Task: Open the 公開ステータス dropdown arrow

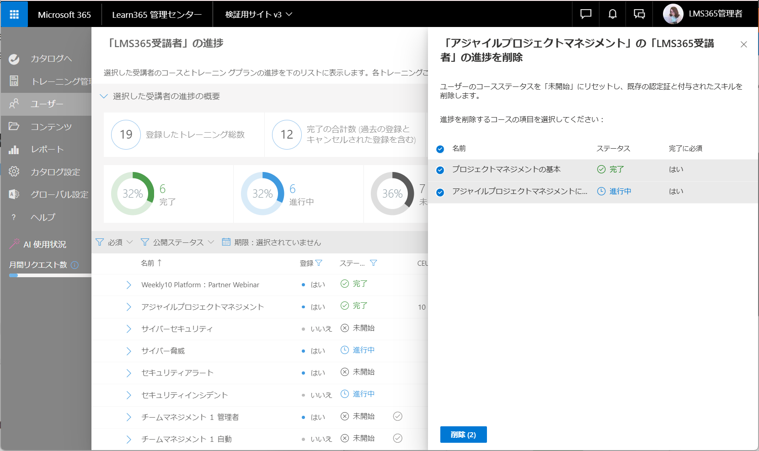Action: [211, 242]
